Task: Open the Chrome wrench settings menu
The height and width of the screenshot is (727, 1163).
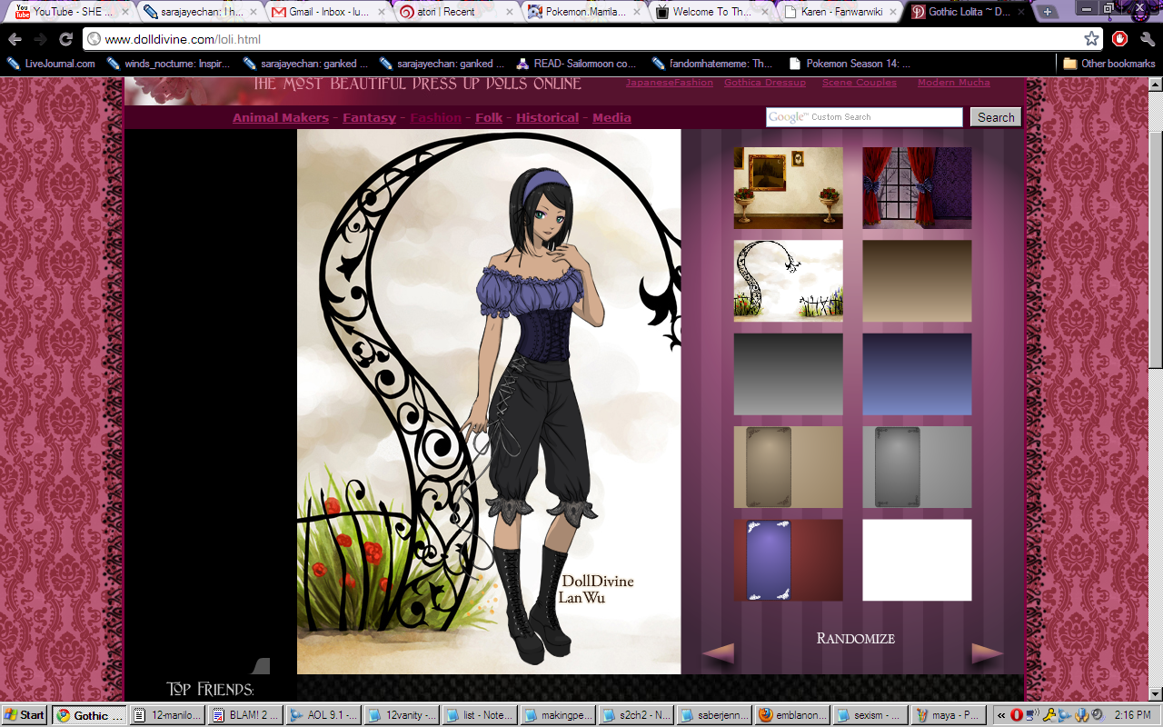Action: [x=1147, y=39]
